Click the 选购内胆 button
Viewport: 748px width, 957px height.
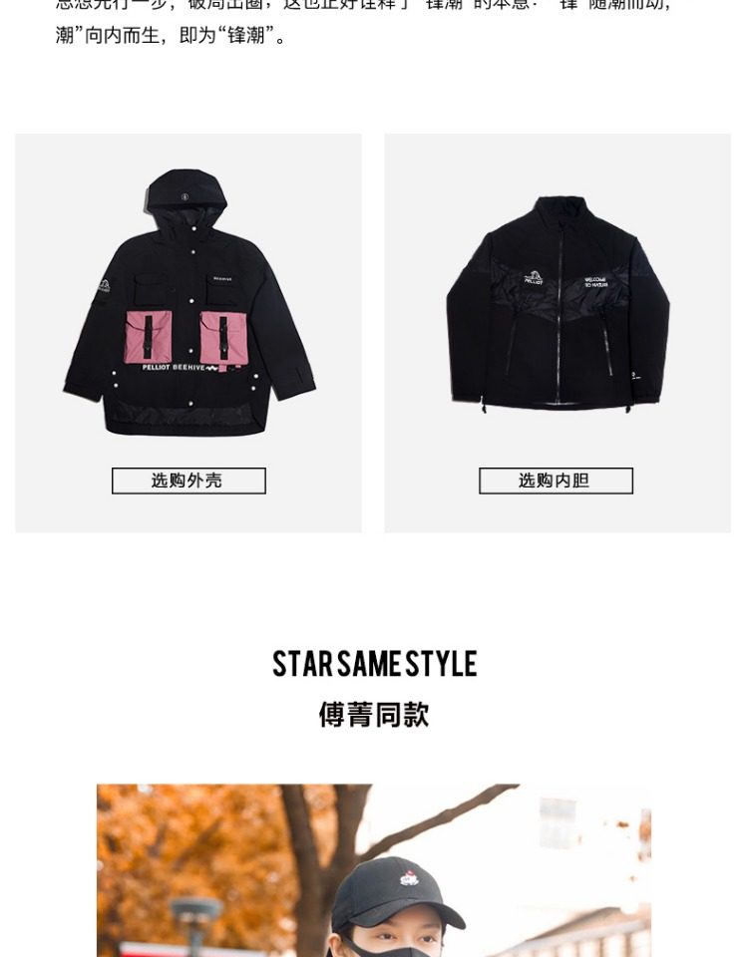coord(556,480)
